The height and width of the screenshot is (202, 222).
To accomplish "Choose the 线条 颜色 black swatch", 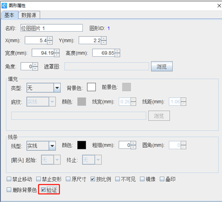I will pyautogui.click(x=82, y=145).
